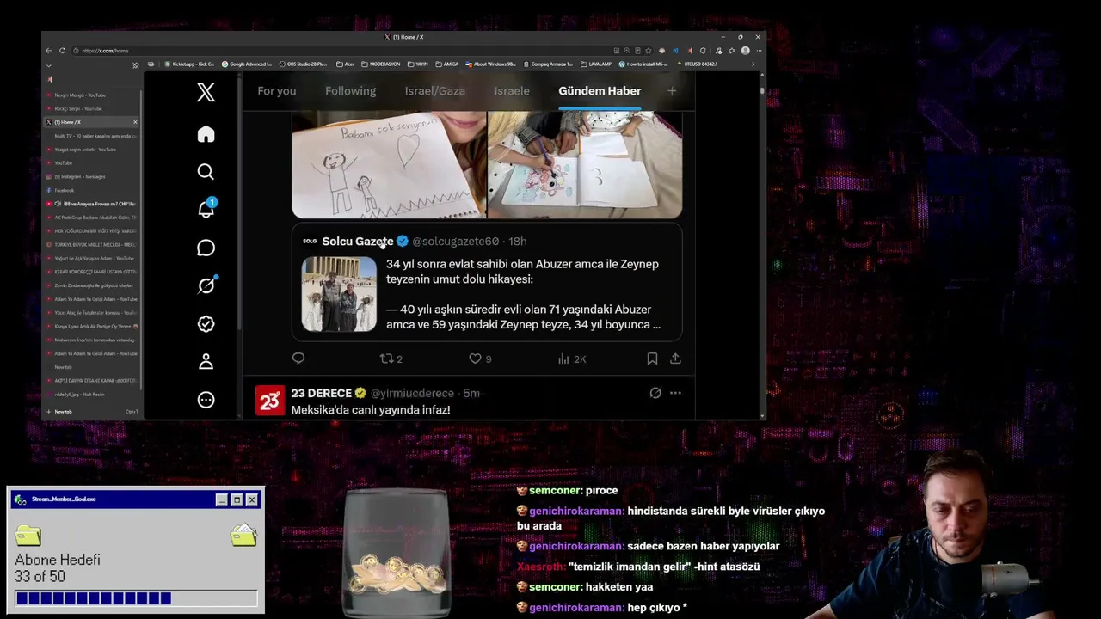Click the zoom magnifier icon in address bar
The height and width of the screenshot is (619, 1101).
pyautogui.click(x=627, y=51)
